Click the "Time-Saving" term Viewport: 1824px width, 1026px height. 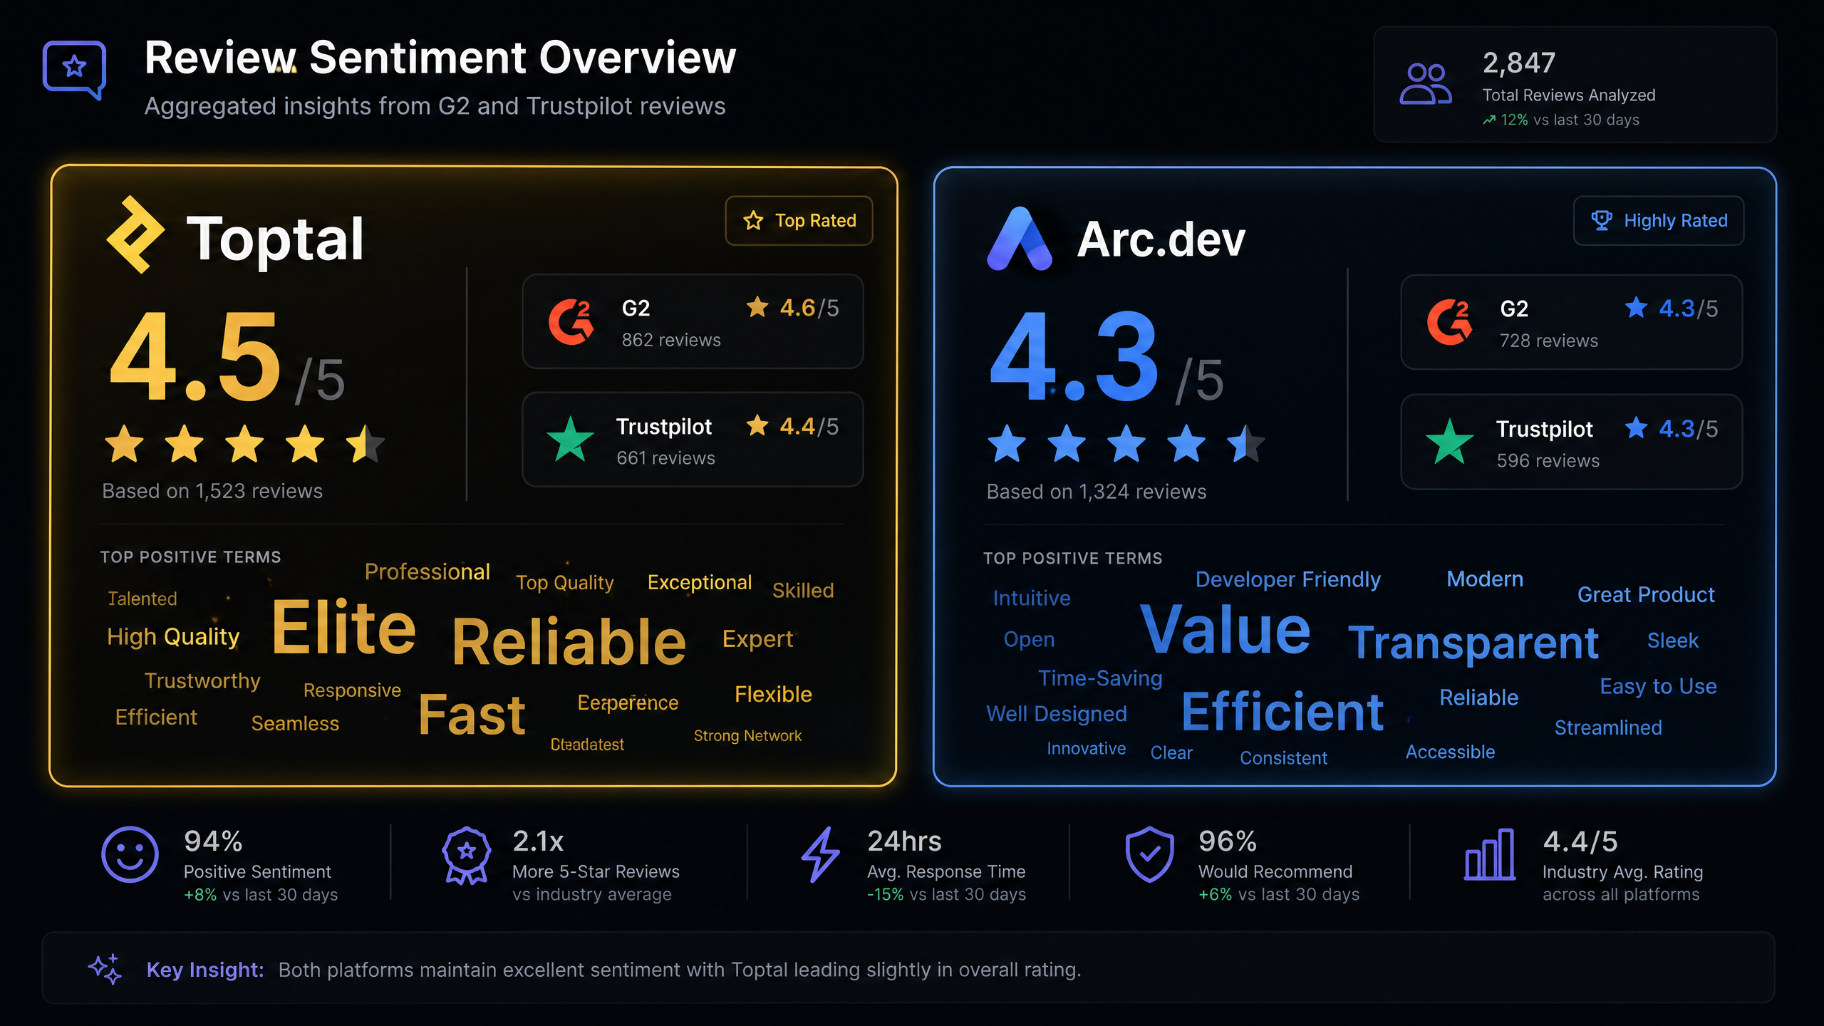[1100, 678]
